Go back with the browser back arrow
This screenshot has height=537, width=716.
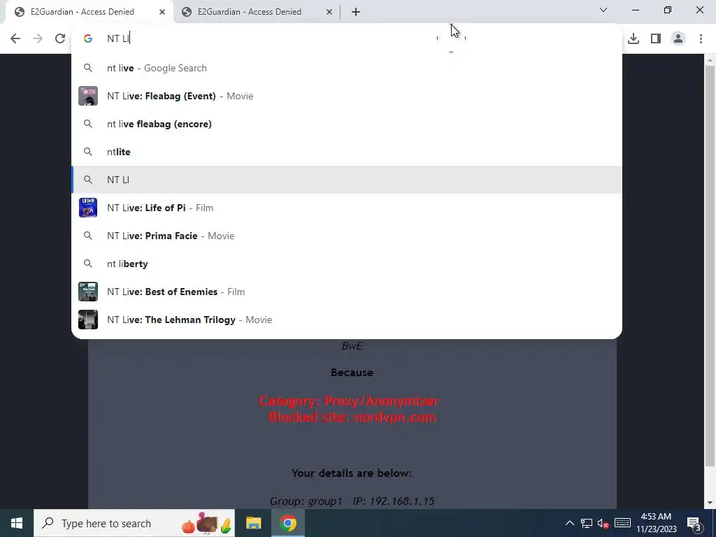[15, 38]
